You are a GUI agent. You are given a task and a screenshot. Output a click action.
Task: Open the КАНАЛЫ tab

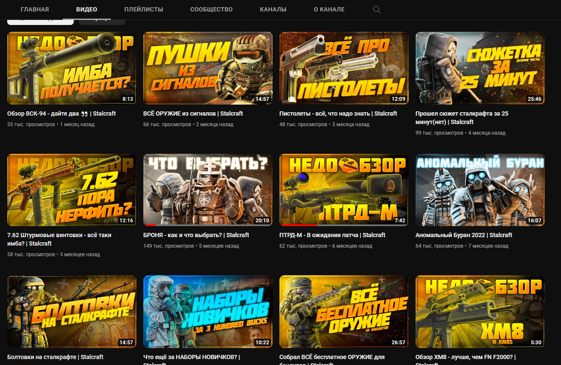273,9
